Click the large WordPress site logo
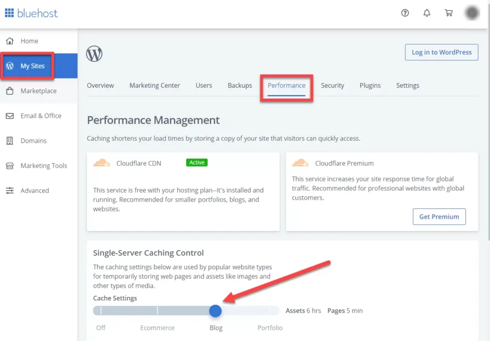Viewport: 490px width, 341px height. click(94, 54)
